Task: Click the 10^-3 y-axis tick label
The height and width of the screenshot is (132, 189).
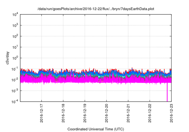Action: coord(15,91)
